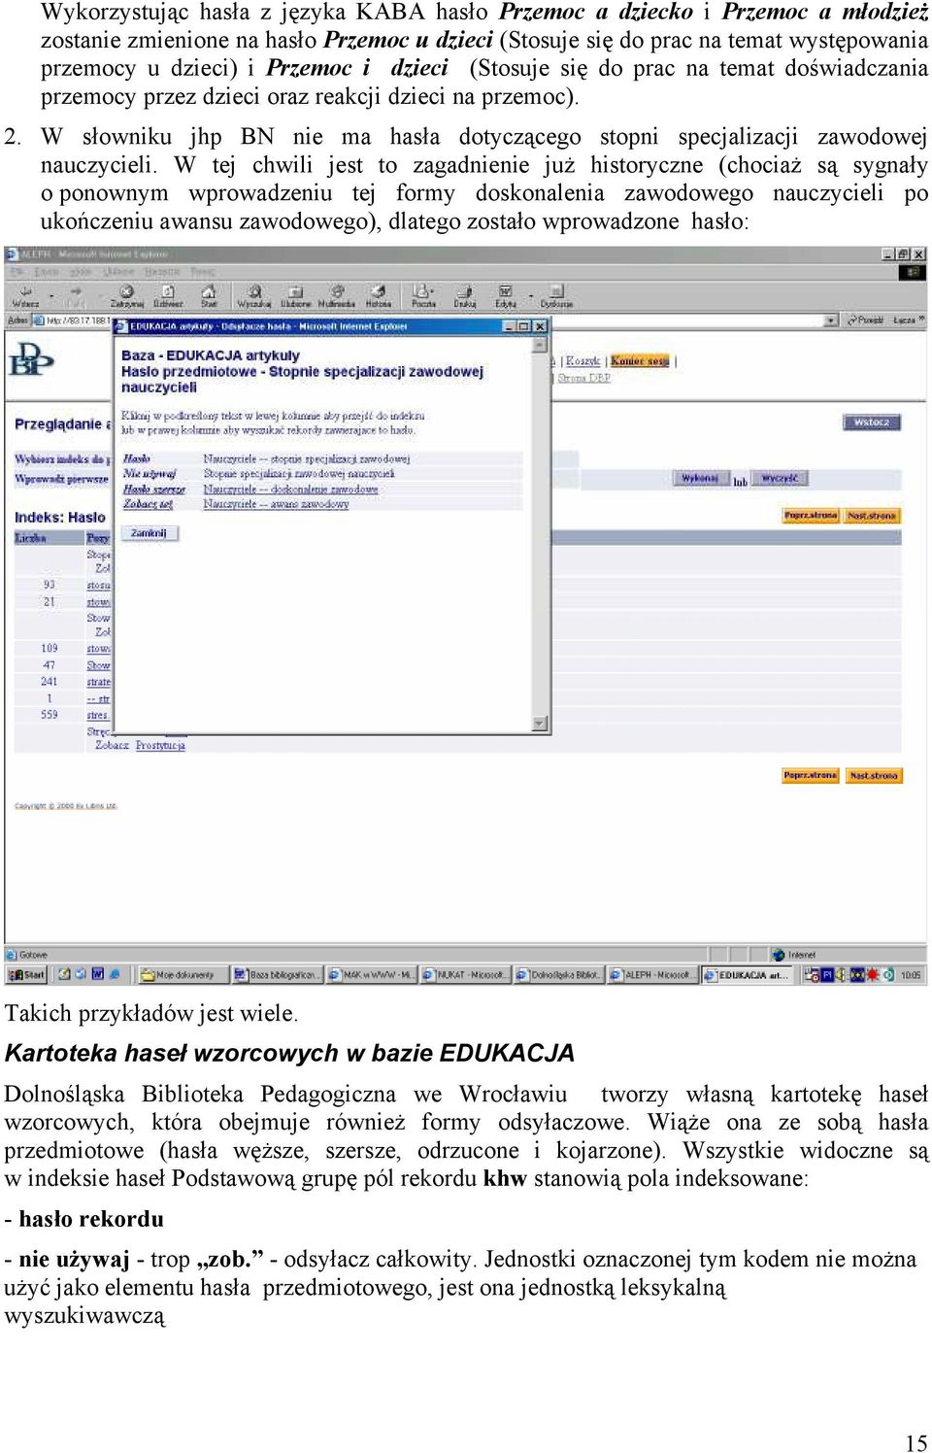Click the Odśwież refresh icon in toolbar

[168, 295]
